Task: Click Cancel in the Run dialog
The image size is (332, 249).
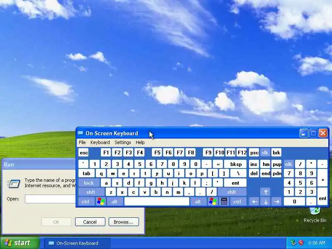Action: (90, 222)
